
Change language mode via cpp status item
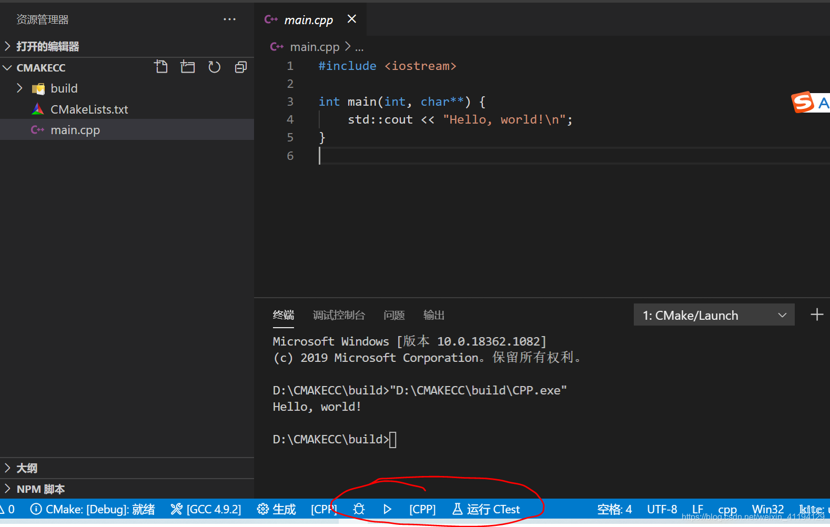pyautogui.click(x=727, y=509)
